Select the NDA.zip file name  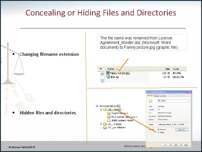(114, 77)
